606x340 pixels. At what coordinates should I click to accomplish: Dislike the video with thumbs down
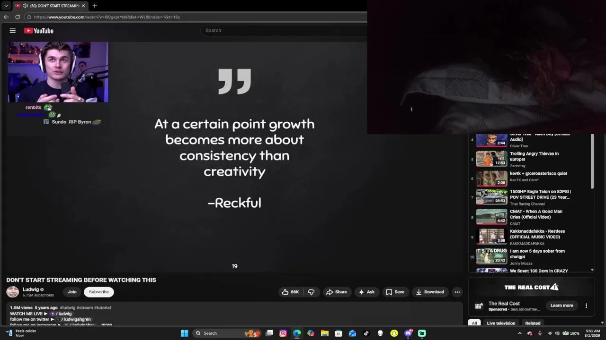(311, 292)
